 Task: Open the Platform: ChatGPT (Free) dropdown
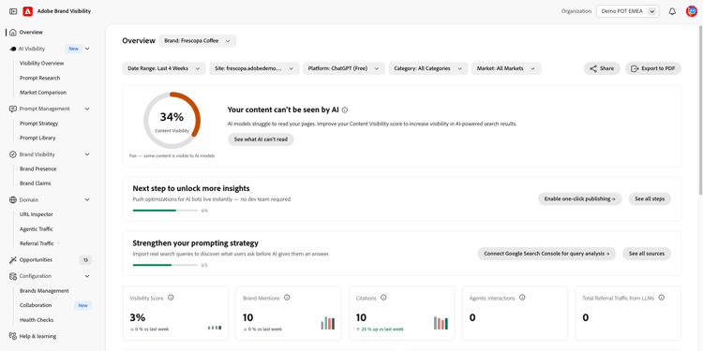pos(344,68)
